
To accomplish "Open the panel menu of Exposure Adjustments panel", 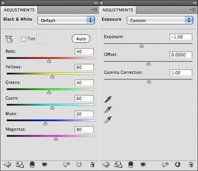I will [x=193, y=10].
